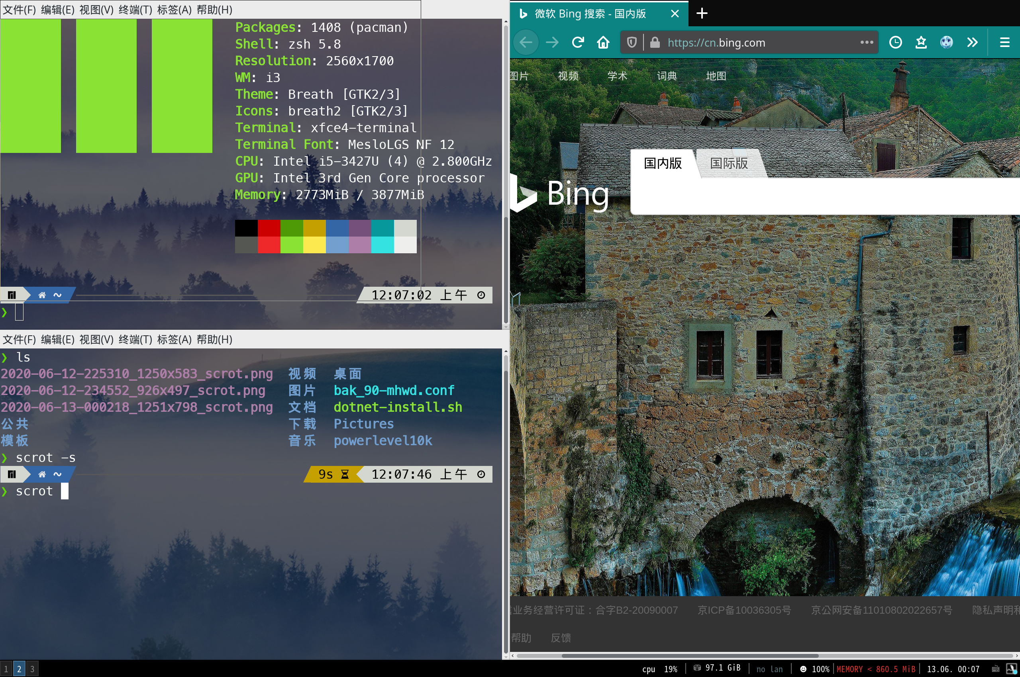
Task: Click the Firefox back arrow button
Action: tap(526, 42)
